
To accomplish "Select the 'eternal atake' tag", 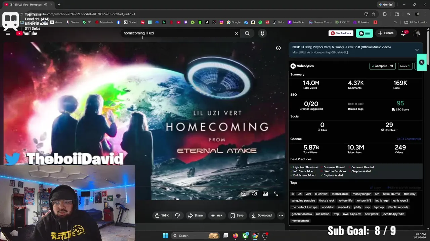I will coord(340,194).
